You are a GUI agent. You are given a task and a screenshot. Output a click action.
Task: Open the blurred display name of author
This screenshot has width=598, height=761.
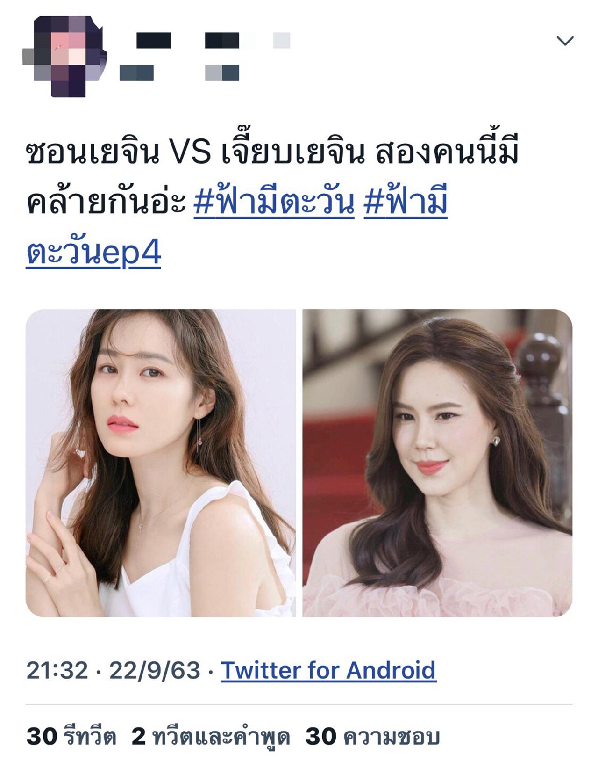pyautogui.click(x=213, y=41)
